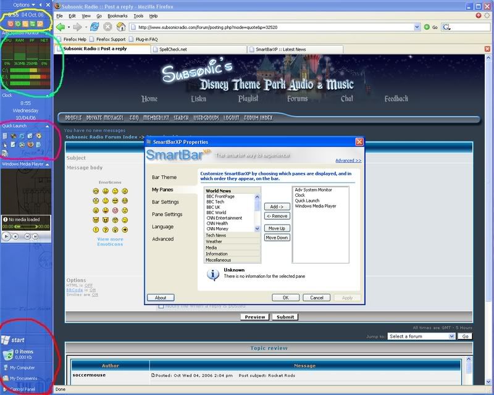Click the red power icon in the sidebar
This screenshot has height=395, width=494.
pyautogui.click(x=10, y=23)
